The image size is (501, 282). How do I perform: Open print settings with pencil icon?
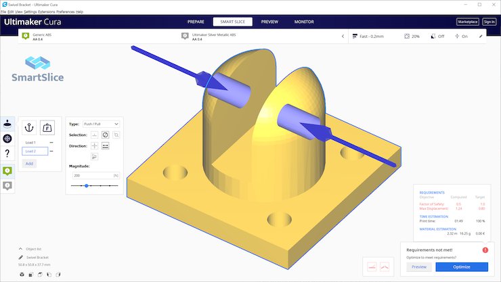tap(481, 37)
